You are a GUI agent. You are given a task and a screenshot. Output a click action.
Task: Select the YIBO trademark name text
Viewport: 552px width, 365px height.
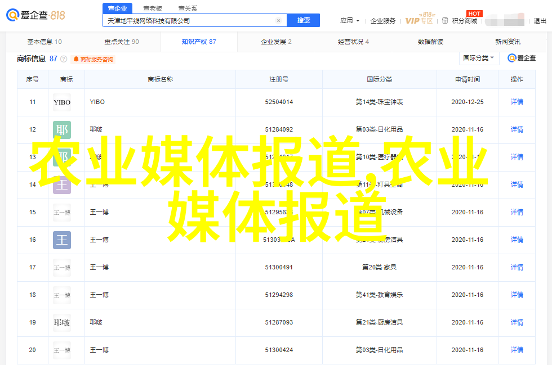pos(97,102)
